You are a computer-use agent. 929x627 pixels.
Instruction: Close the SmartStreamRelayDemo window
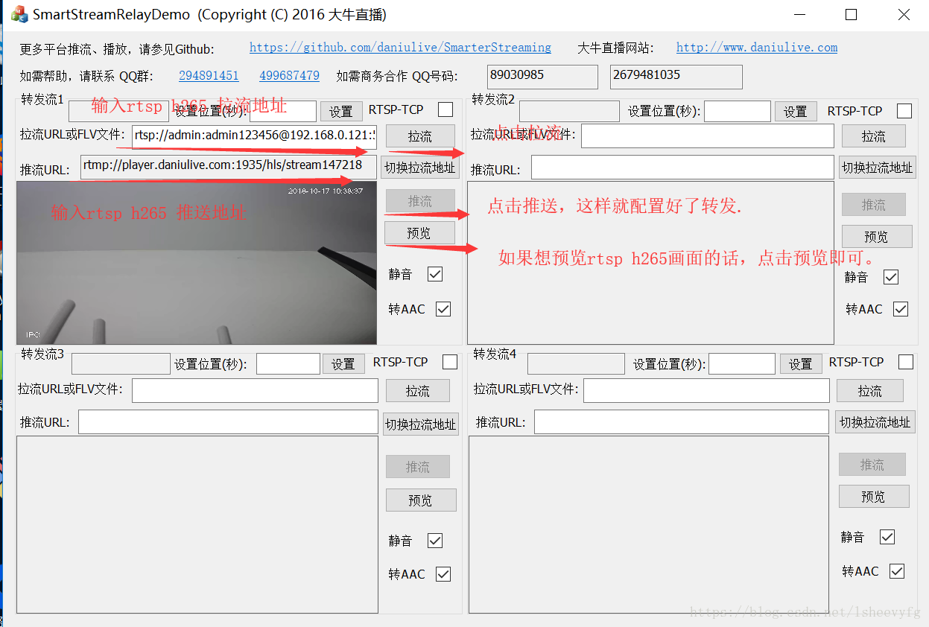coord(903,14)
